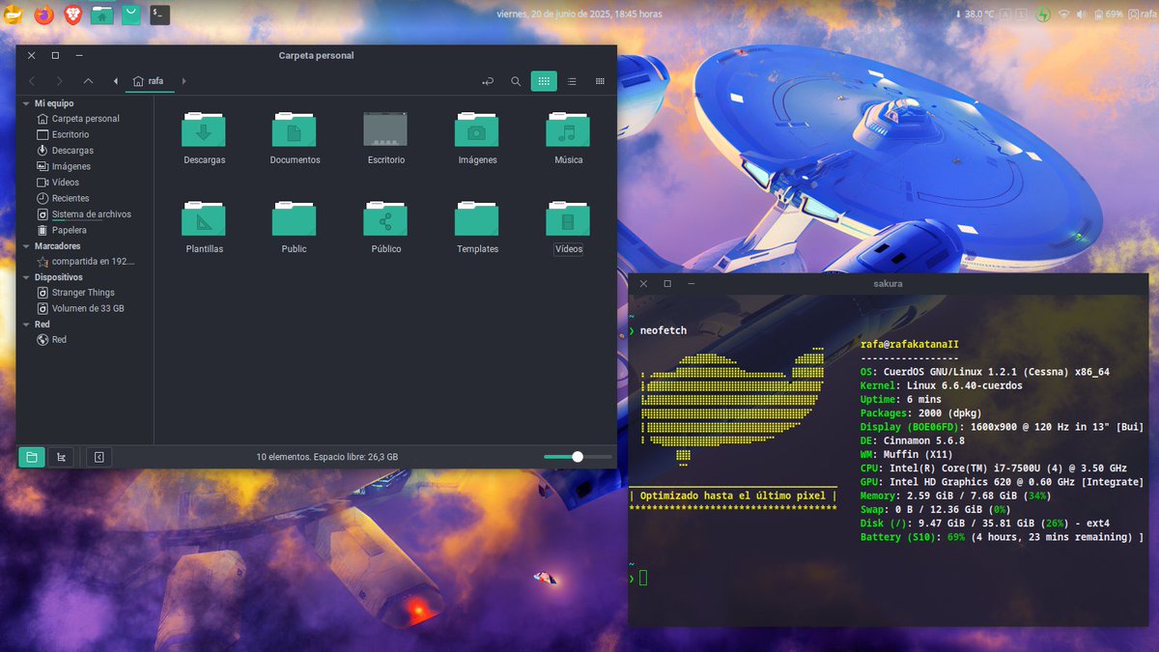Viewport: 1159px width, 652px height.
Task: Open search in the file manager
Action: point(517,81)
